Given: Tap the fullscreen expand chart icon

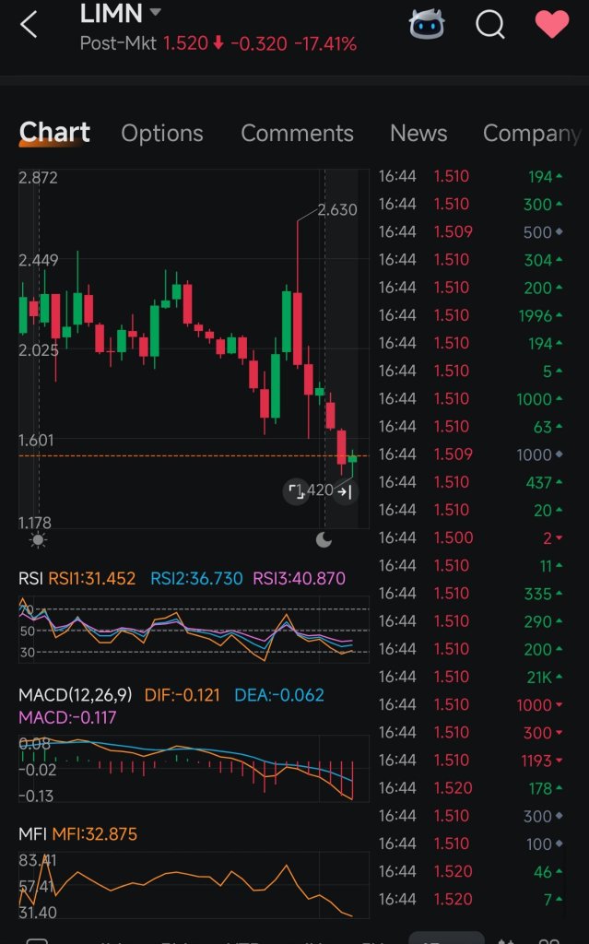Looking at the screenshot, I should click(296, 491).
